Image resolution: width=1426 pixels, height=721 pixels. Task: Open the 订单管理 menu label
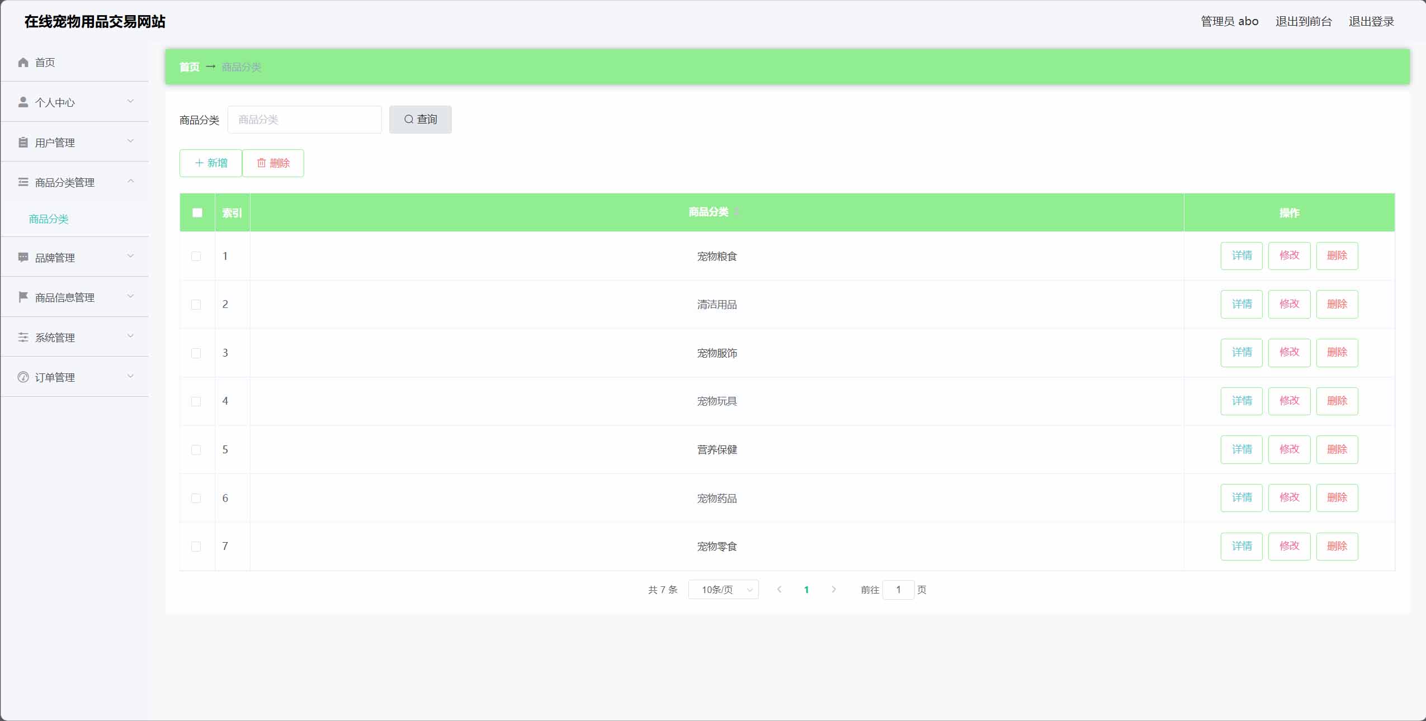(x=55, y=377)
